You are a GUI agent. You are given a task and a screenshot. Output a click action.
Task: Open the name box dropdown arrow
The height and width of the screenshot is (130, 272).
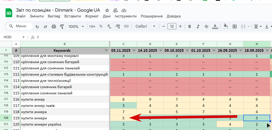24,37
